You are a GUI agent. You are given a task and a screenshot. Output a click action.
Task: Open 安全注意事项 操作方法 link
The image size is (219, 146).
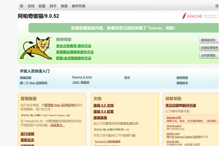[x=74, y=46]
